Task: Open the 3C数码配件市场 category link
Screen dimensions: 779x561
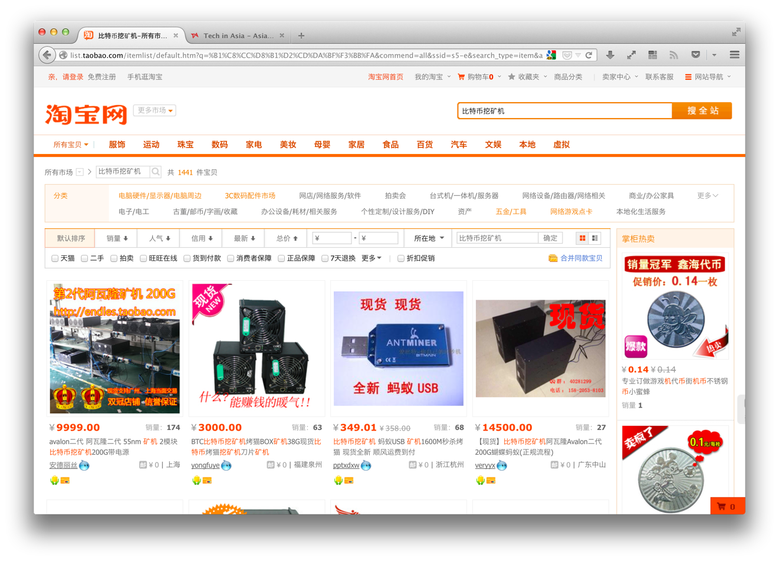Action: point(250,195)
